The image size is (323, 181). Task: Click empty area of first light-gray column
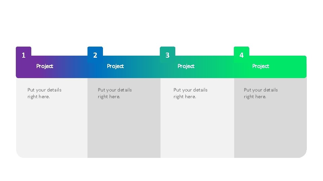click(x=52, y=127)
